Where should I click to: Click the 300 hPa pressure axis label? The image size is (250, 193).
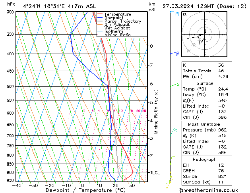coord(11,12)
